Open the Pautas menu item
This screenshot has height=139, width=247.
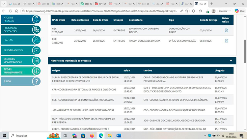(8, 40)
